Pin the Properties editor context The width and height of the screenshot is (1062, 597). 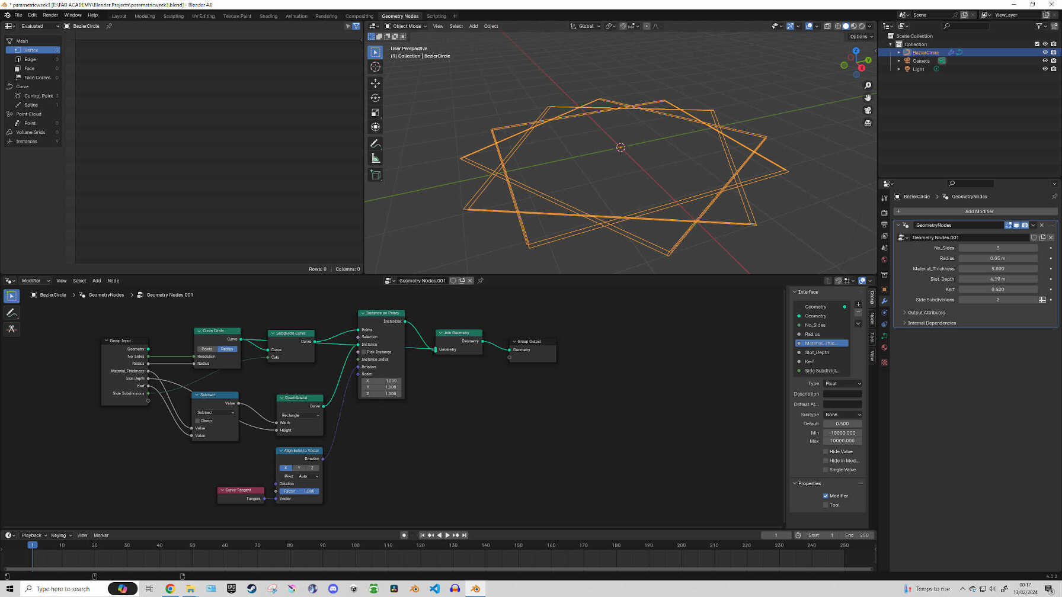[1054, 197]
